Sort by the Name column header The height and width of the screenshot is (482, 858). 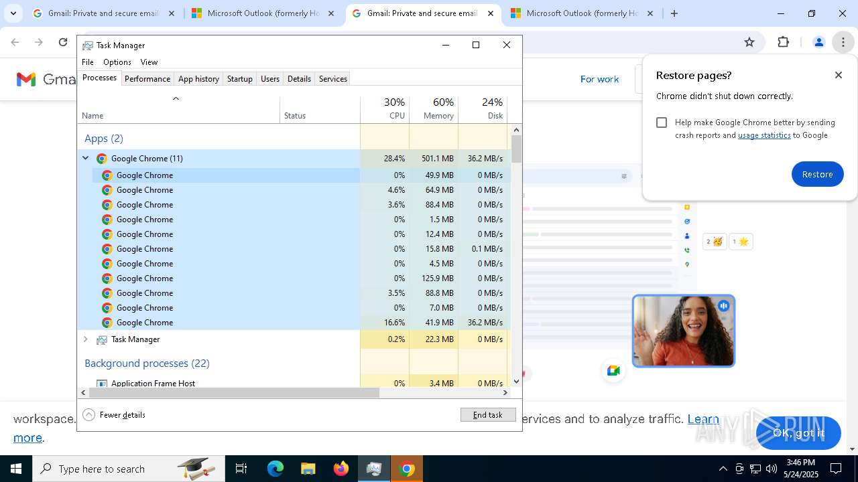(179, 108)
